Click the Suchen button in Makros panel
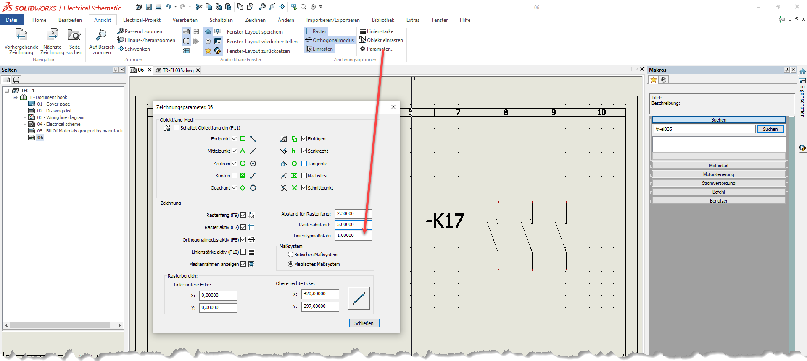The width and height of the screenshot is (807, 361). click(x=770, y=129)
